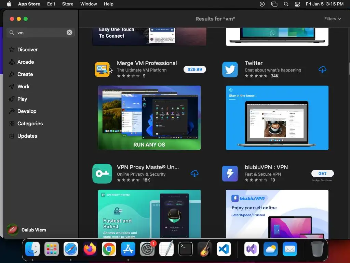Screen dimensions: 350x263
Task: Open the Apple menu
Action: coord(9,4)
